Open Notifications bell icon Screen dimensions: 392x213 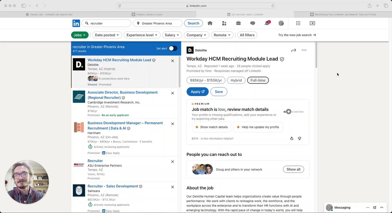coord(267,23)
